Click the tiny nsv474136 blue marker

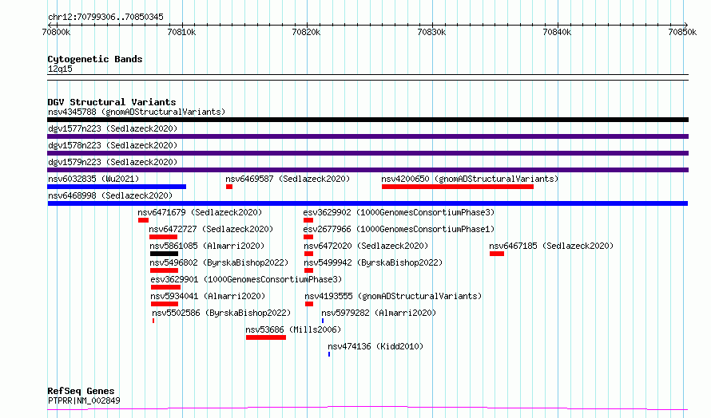click(329, 354)
